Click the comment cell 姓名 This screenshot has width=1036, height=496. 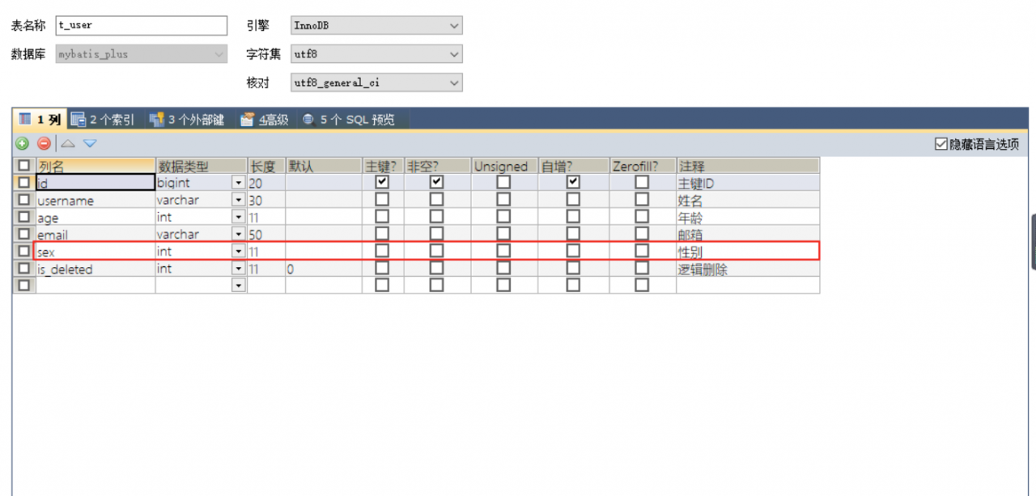(x=748, y=201)
